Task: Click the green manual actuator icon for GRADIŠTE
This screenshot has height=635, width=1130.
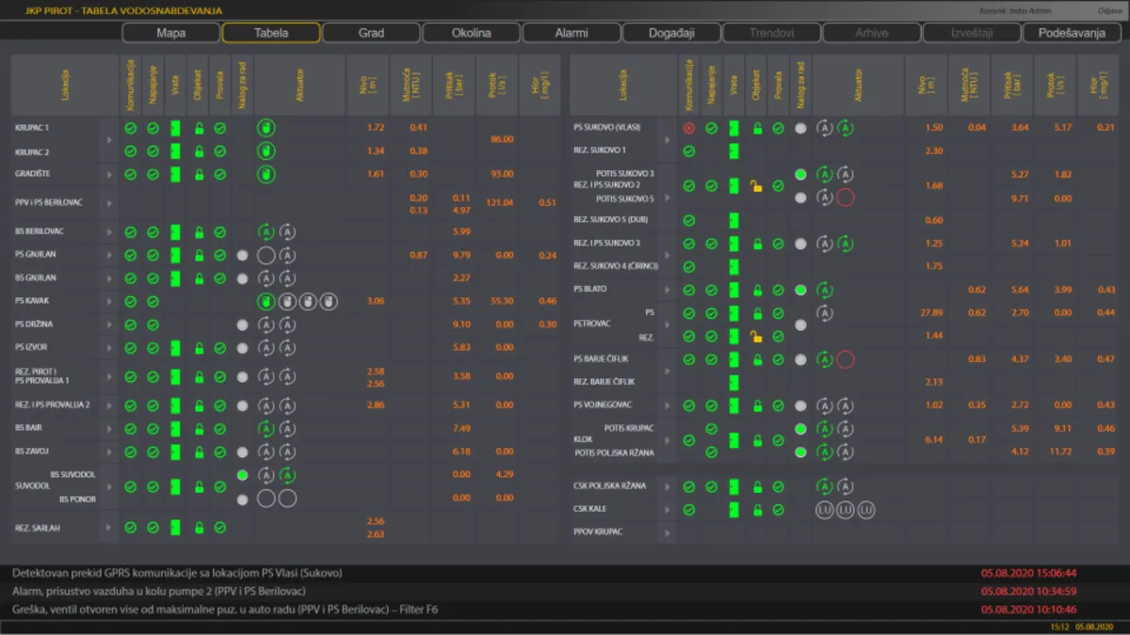Action: [266, 174]
